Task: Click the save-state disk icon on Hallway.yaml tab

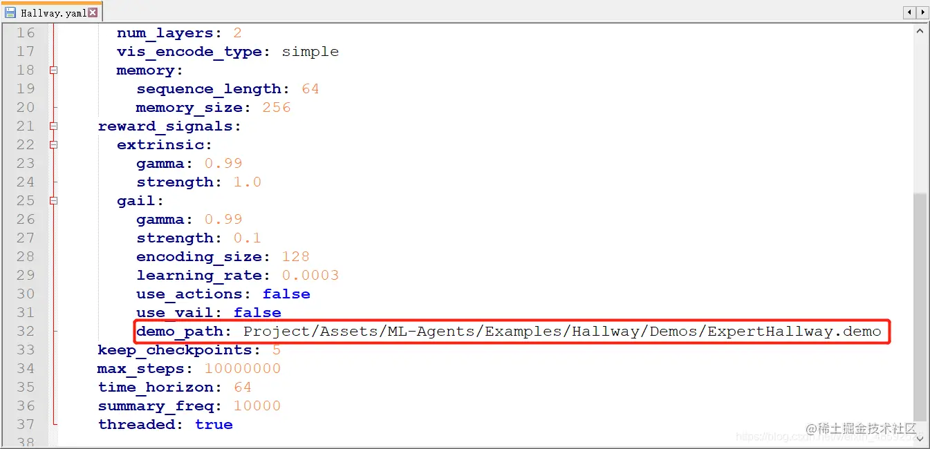Action: coord(10,12)
